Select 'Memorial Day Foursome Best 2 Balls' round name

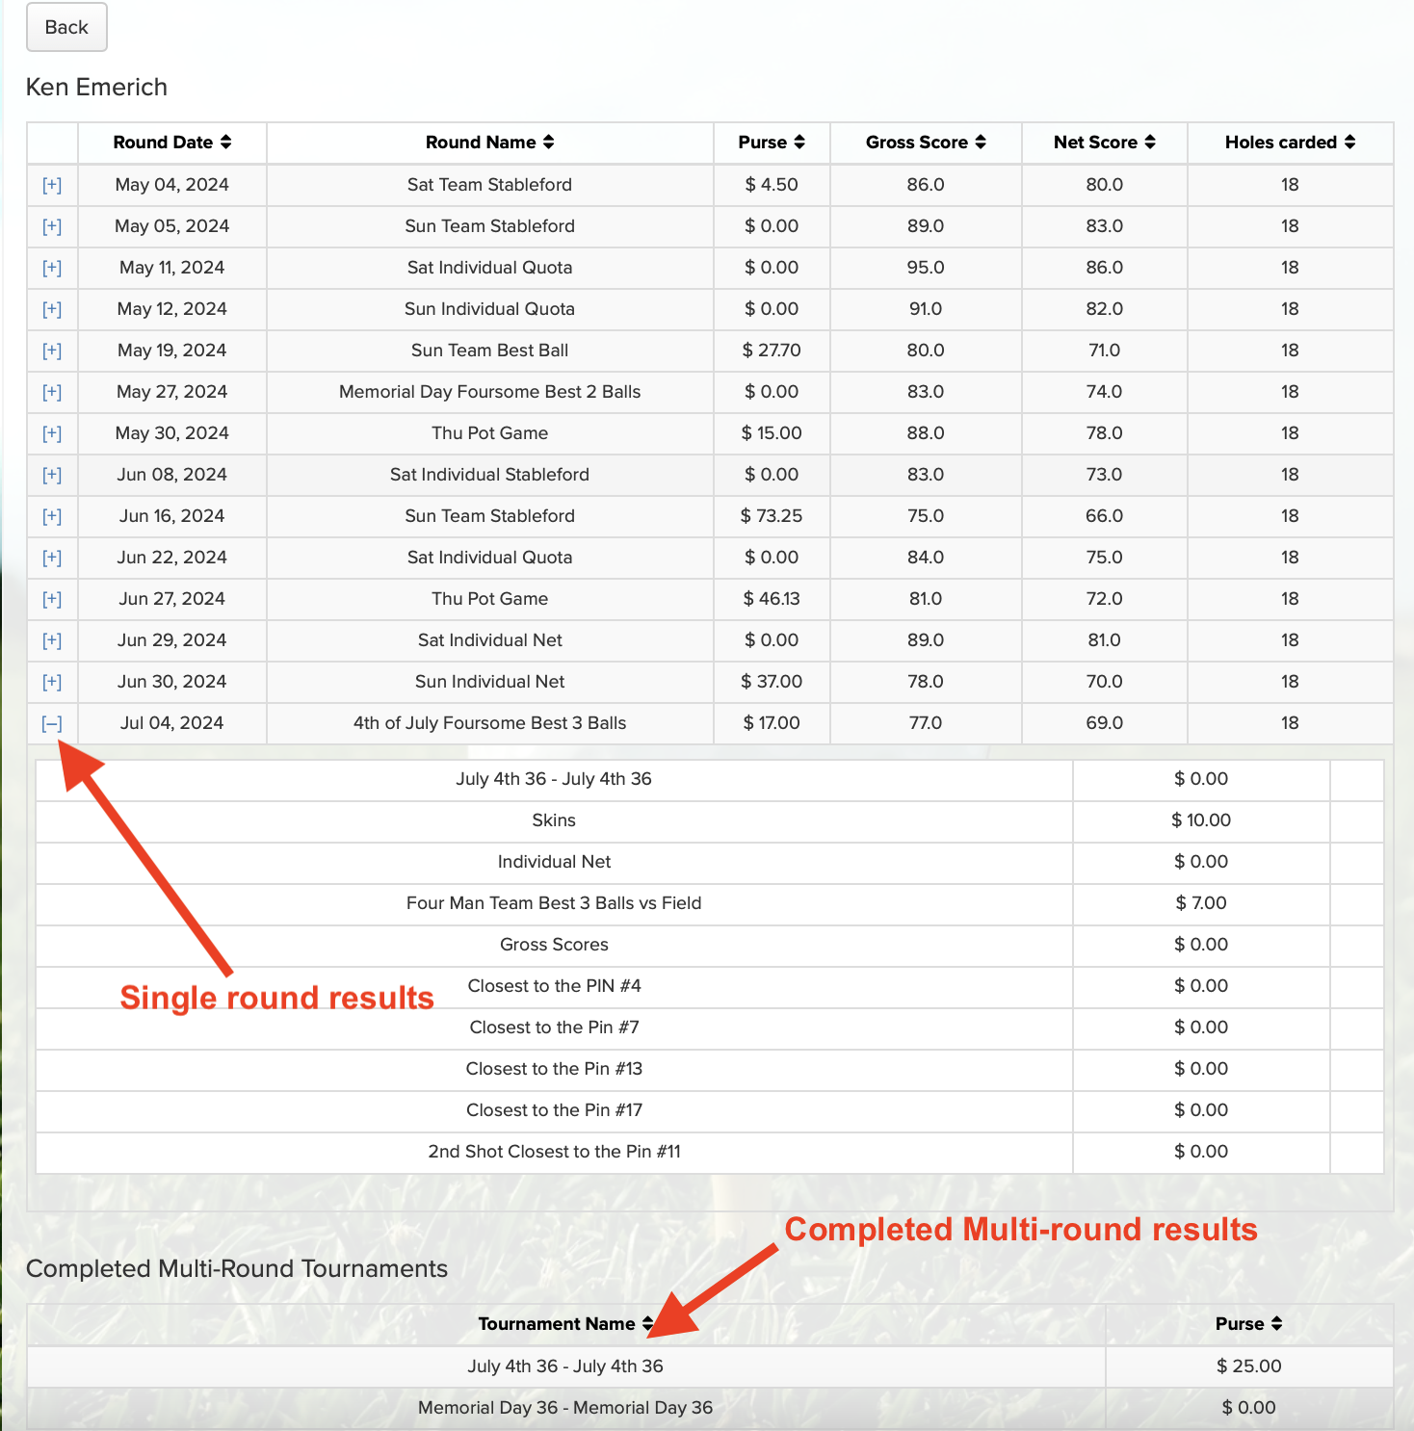tap(489, 392)
